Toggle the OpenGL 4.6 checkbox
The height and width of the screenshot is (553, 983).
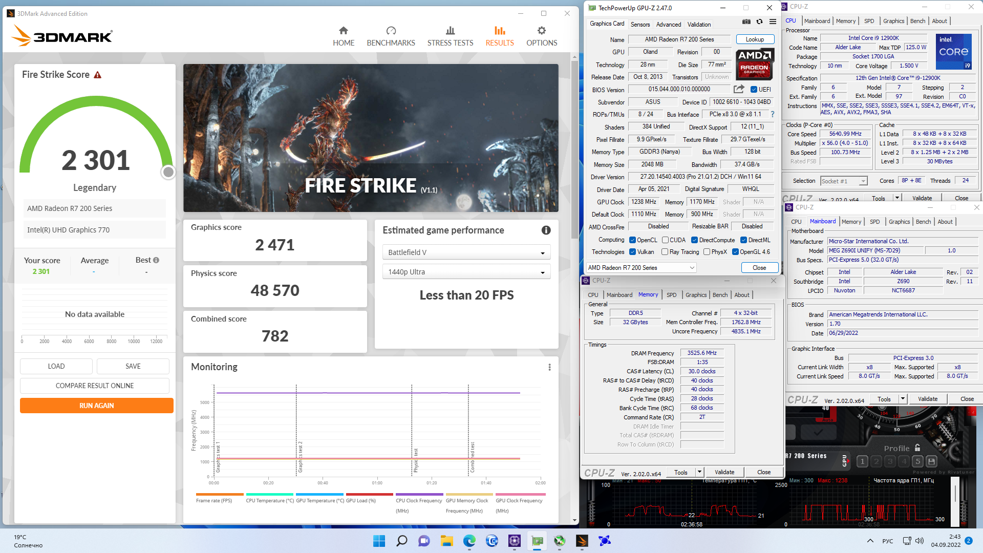(x=735, y=252)
